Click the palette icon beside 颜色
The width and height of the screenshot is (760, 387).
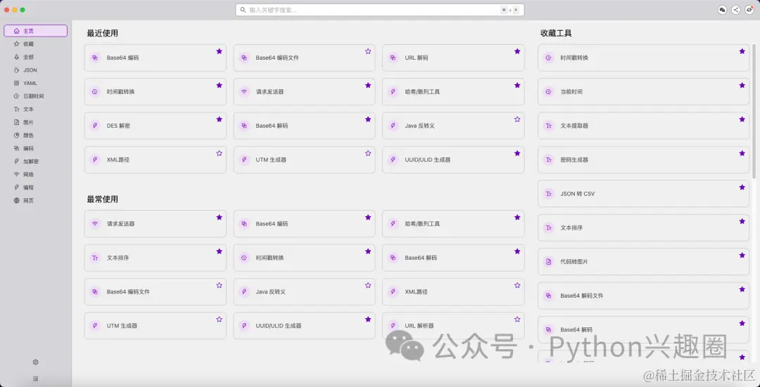click(x=16, y=136)
